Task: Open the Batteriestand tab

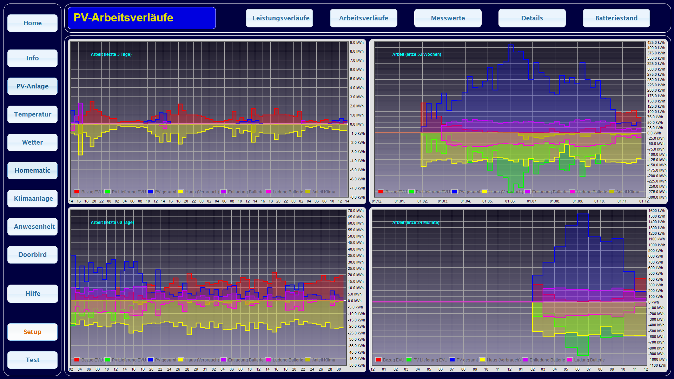Action: [x=616, y=18]
